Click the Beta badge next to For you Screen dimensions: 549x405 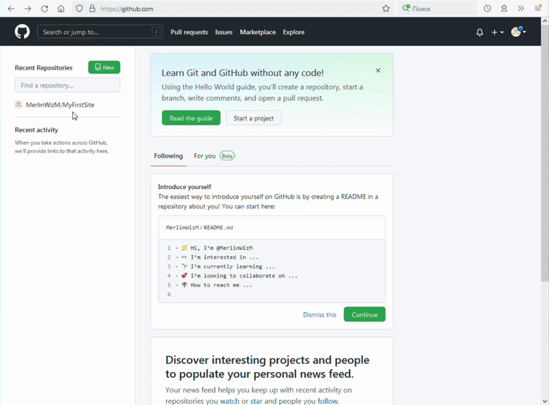click(227, 156)
